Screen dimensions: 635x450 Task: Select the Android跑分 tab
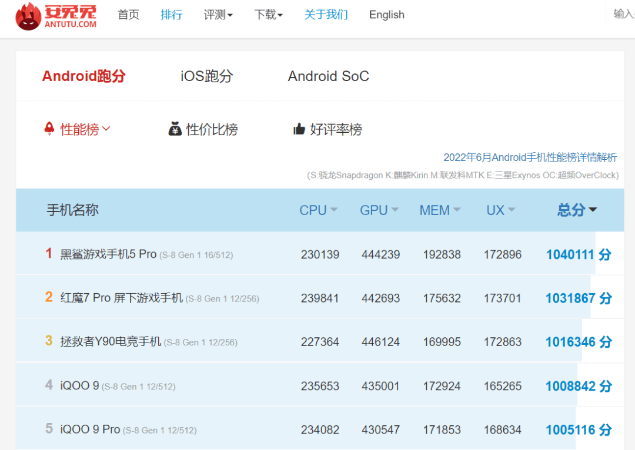pos(83,76)
